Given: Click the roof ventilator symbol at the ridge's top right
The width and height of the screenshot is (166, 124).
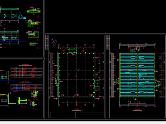Looking at the screenshot, I should pyautogui.click(x=141, y=58).
